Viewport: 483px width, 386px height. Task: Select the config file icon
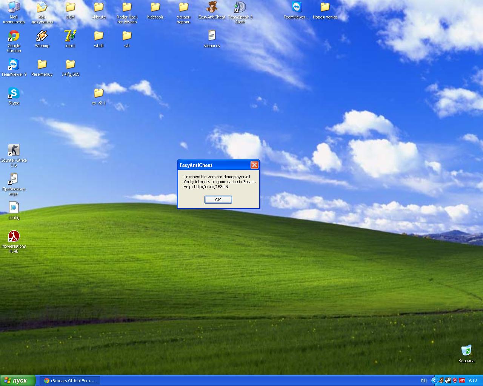click(14, 211)
